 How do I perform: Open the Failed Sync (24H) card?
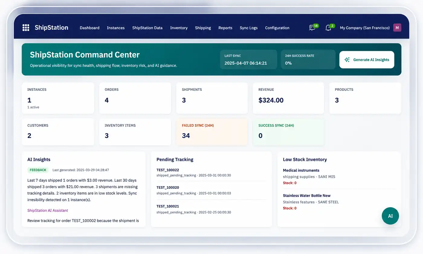coord(212,132)
